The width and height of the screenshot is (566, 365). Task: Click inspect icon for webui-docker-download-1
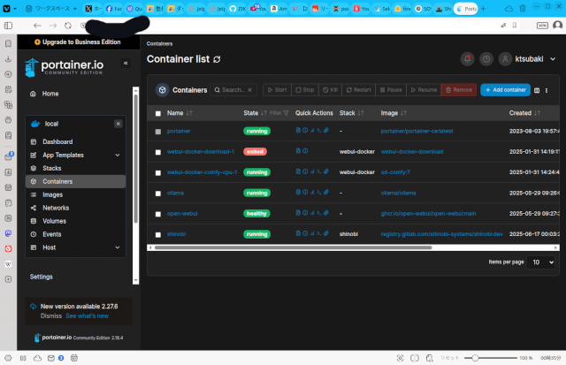[305, 151]
